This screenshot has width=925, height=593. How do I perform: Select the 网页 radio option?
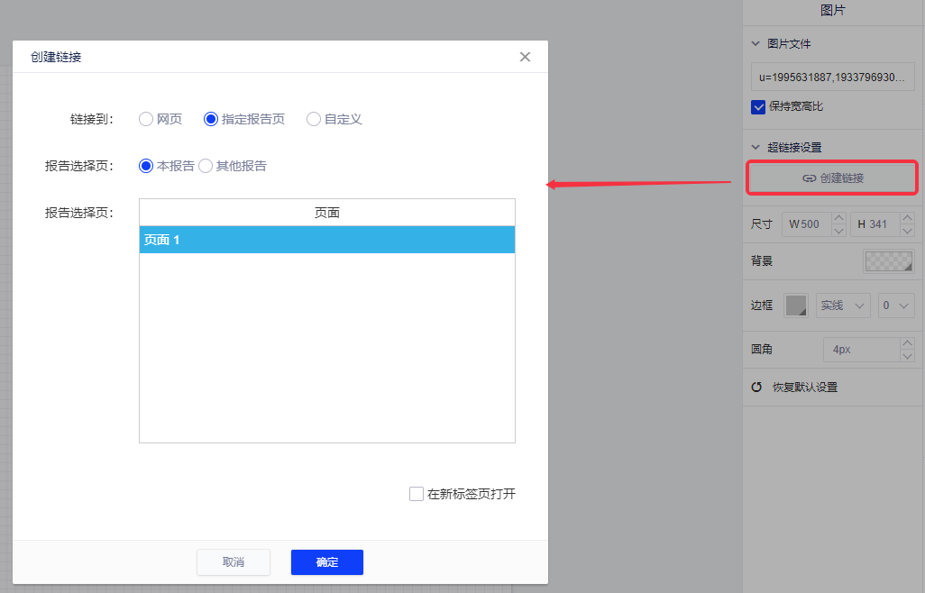[x=146, y=119]
